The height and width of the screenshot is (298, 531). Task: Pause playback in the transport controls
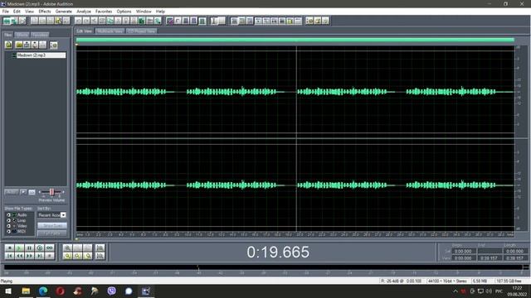point(30,248)
